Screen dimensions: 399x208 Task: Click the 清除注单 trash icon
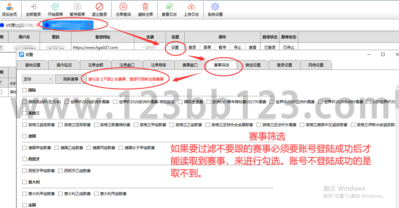[x=145, y=7]
